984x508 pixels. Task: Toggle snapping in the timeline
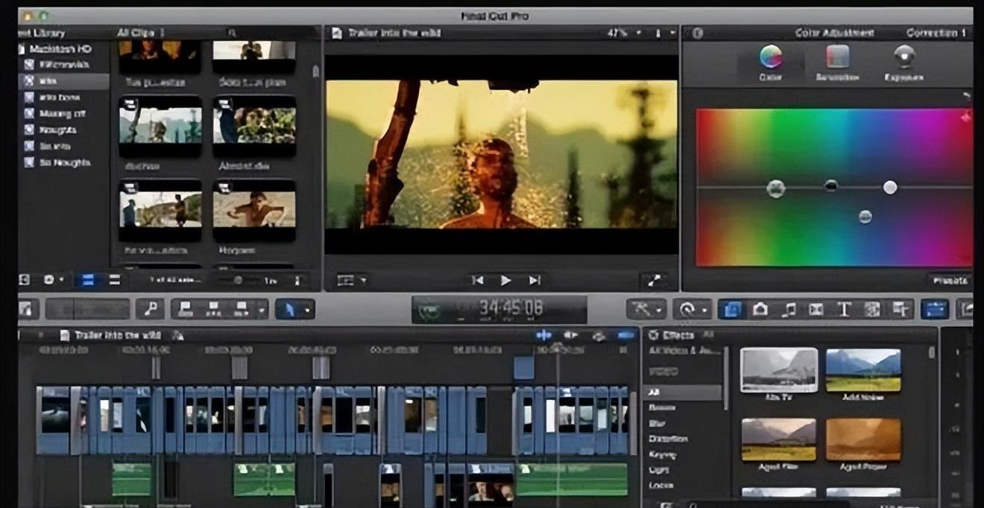[x=625, y=335]
